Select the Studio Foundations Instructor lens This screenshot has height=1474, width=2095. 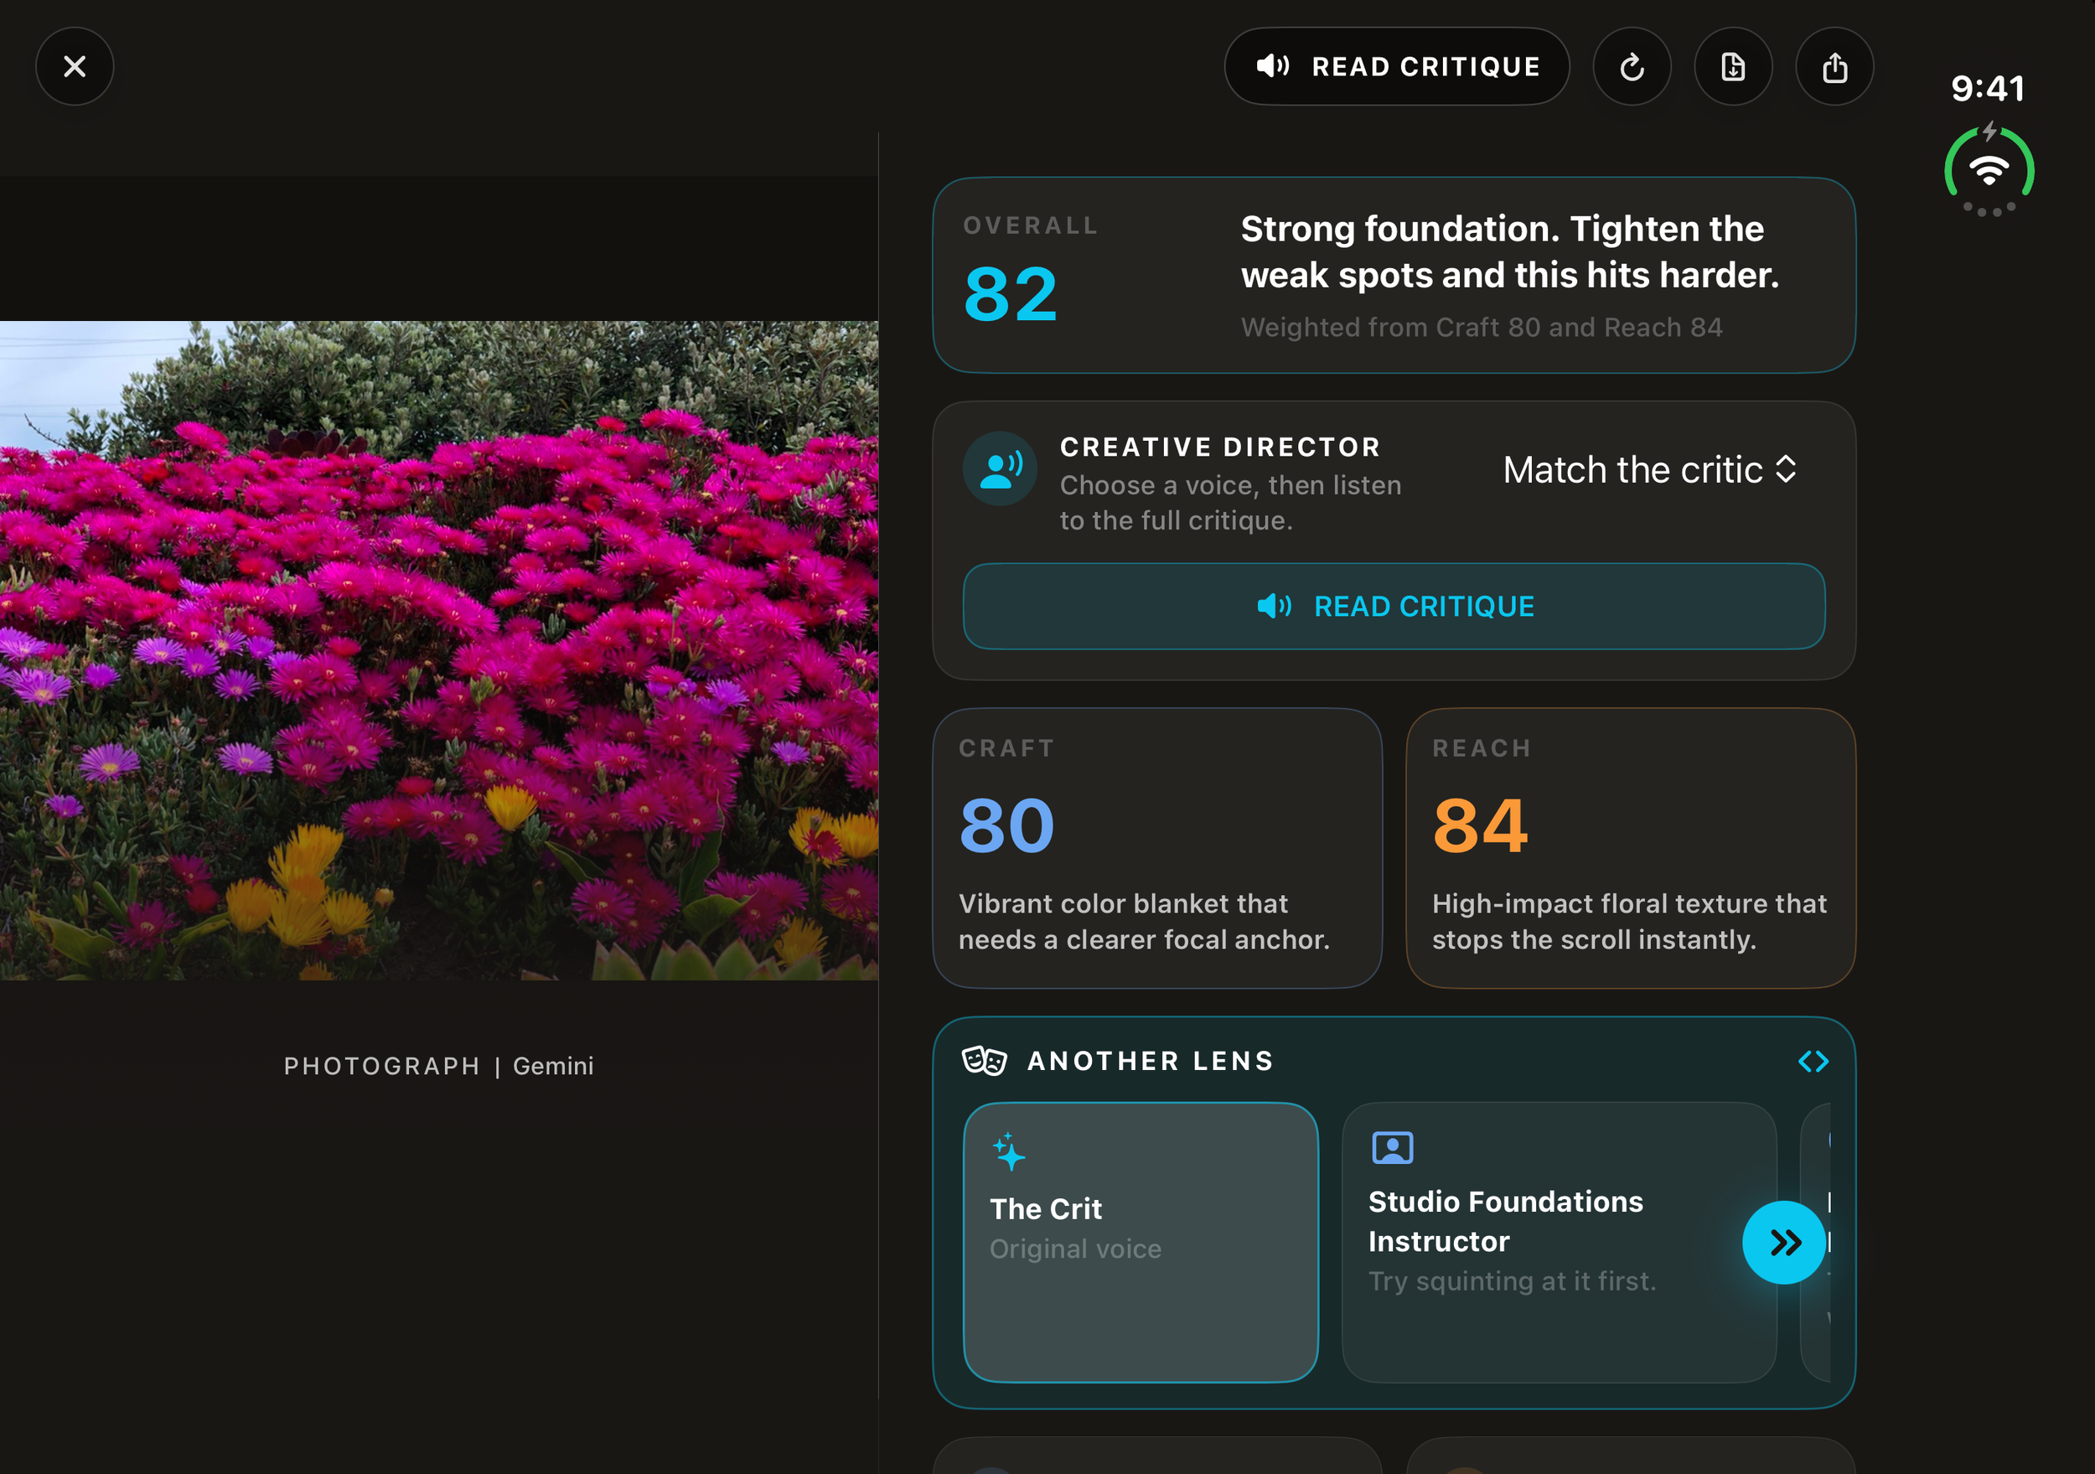1559,1242
